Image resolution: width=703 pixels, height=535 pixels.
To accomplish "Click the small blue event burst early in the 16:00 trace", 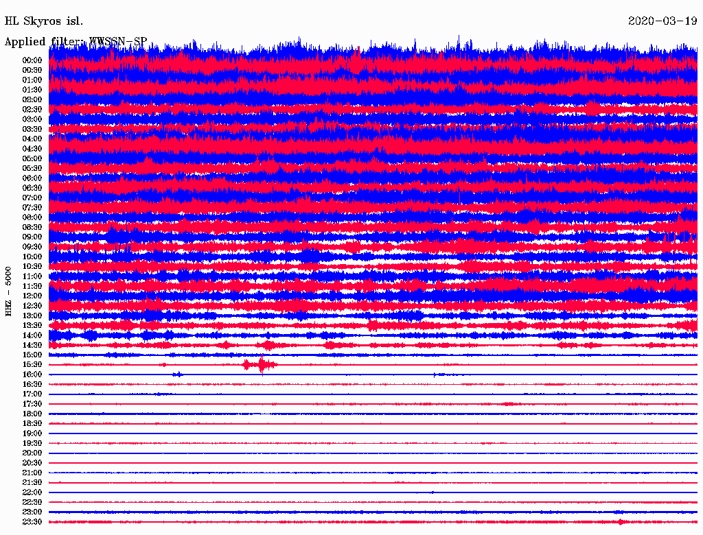I will 178,374.
